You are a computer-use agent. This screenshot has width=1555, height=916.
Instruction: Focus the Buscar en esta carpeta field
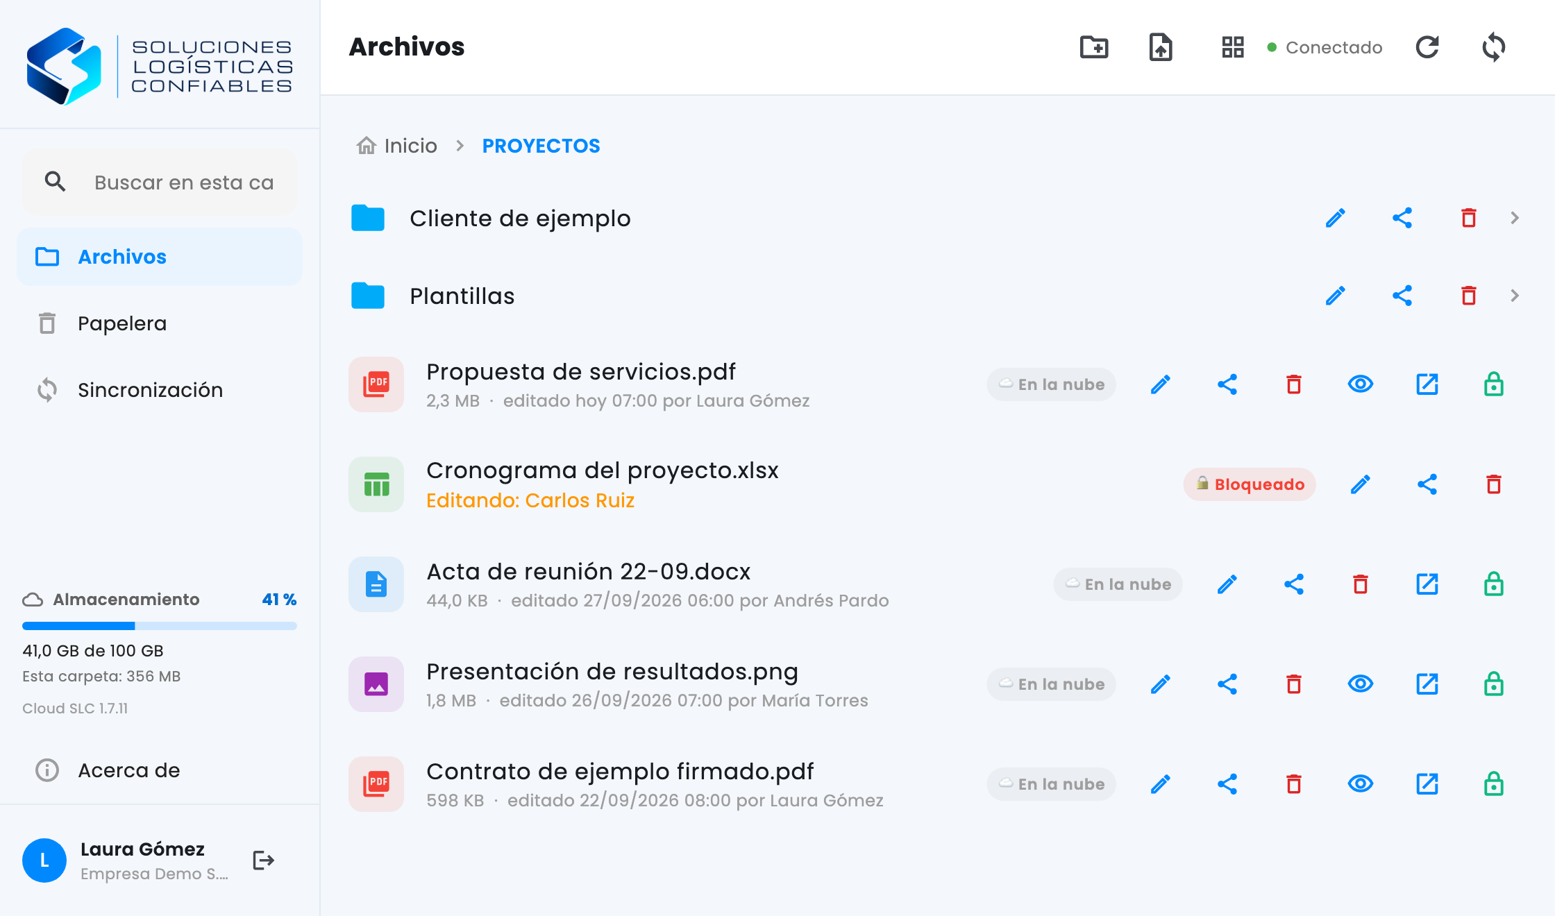[x=160, y=183]
